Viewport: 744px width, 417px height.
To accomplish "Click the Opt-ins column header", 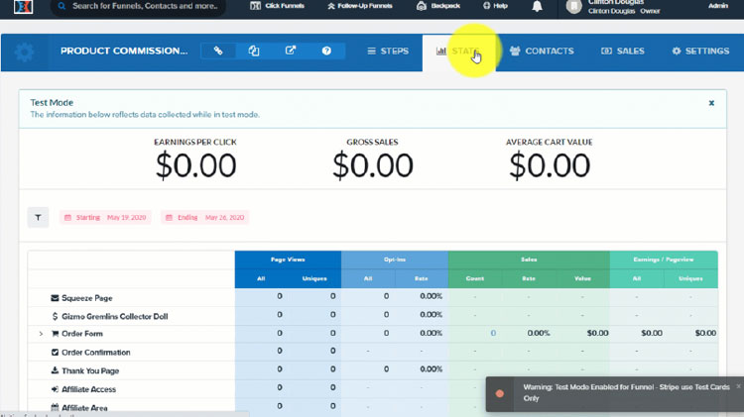I will tap(394, 260).
